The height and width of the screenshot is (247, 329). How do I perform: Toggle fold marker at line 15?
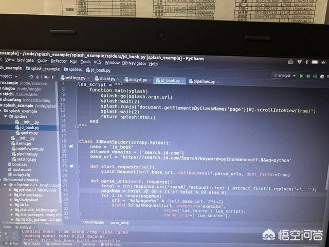77,126
